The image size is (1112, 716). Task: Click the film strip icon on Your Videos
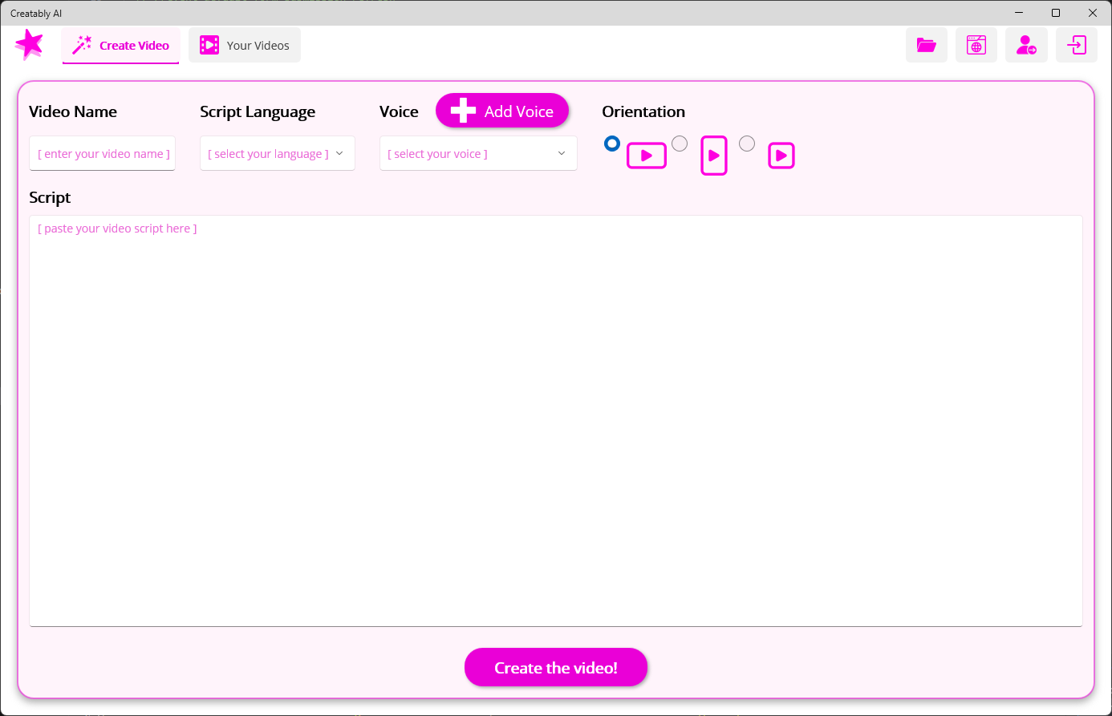coord(209,45)
